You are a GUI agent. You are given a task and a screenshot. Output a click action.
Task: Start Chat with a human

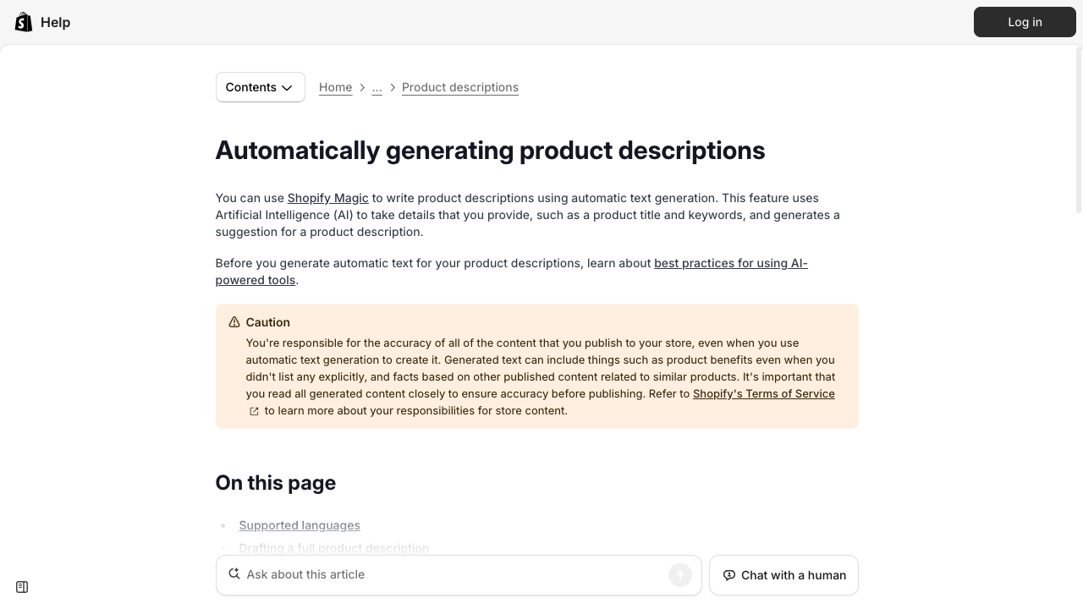[783, 575]
